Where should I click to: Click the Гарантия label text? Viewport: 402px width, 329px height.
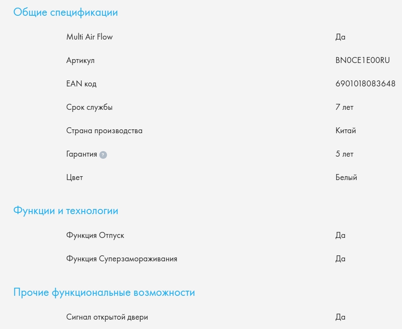point(82,154)
